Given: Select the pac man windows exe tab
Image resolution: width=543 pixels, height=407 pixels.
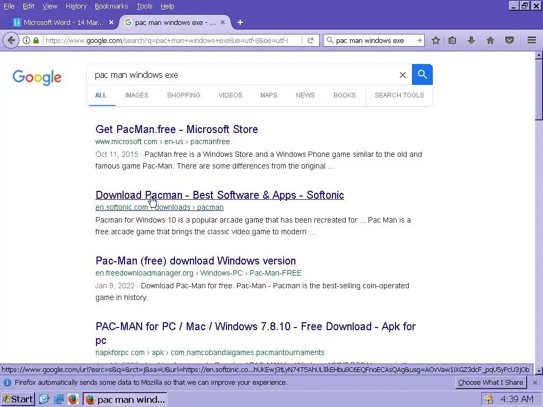Looking at the screenshot, I should click(175, 22).
